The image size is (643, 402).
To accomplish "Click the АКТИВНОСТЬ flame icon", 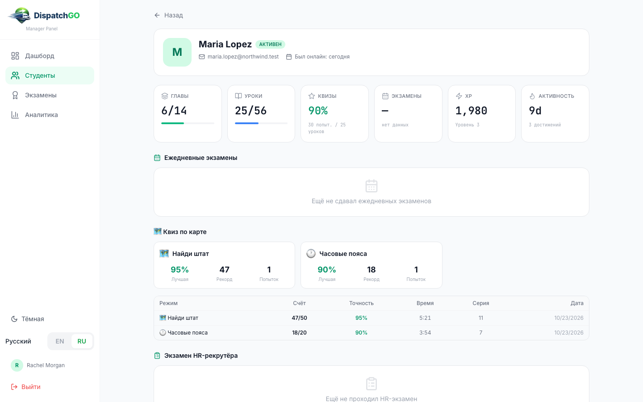I will [x=532, y=96].
